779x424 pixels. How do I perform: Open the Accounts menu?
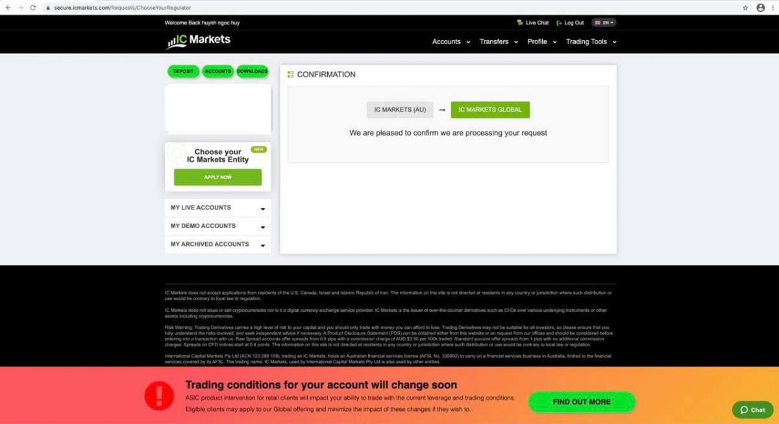451,41
